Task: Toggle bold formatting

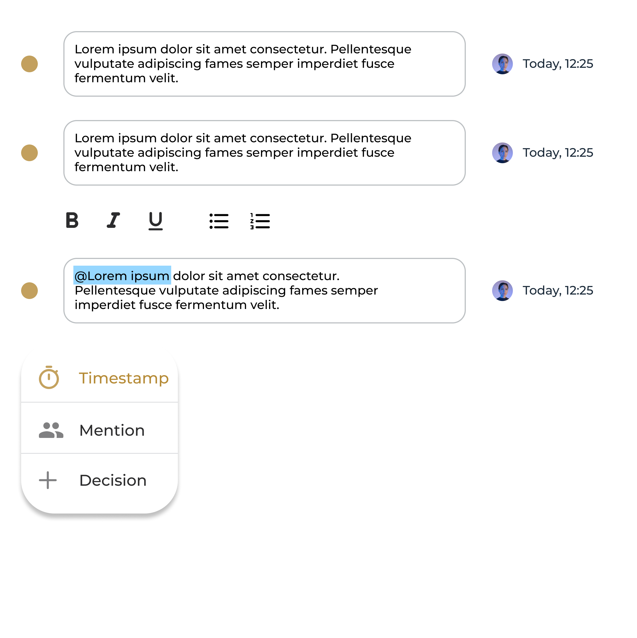Action: tap(72, 220)
